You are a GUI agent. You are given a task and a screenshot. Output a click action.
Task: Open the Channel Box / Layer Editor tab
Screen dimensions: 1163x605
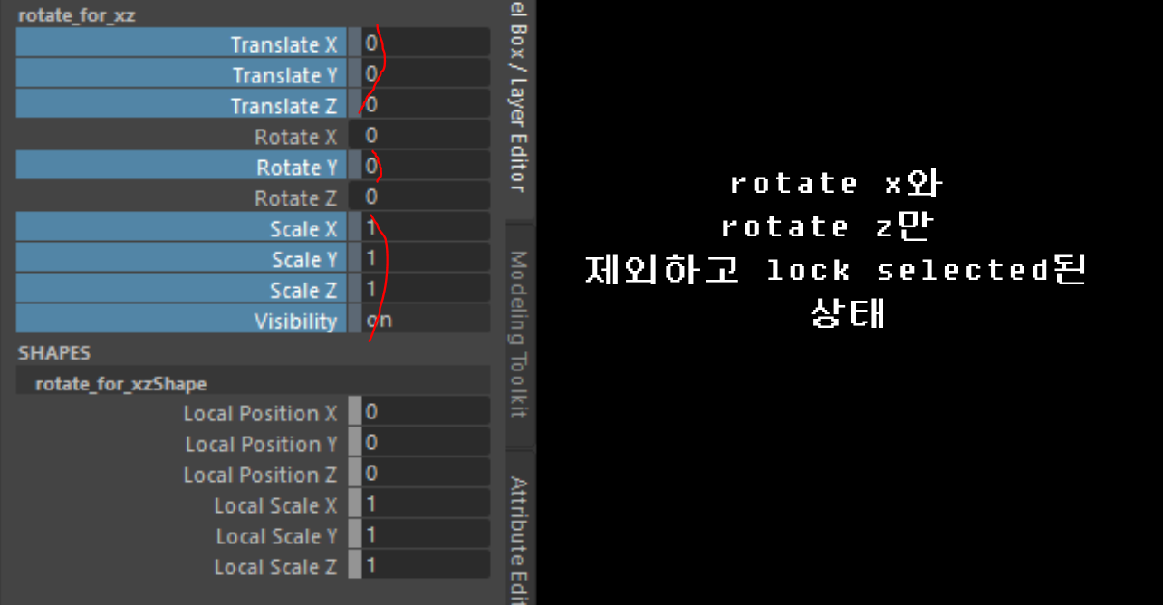(519, 109)
